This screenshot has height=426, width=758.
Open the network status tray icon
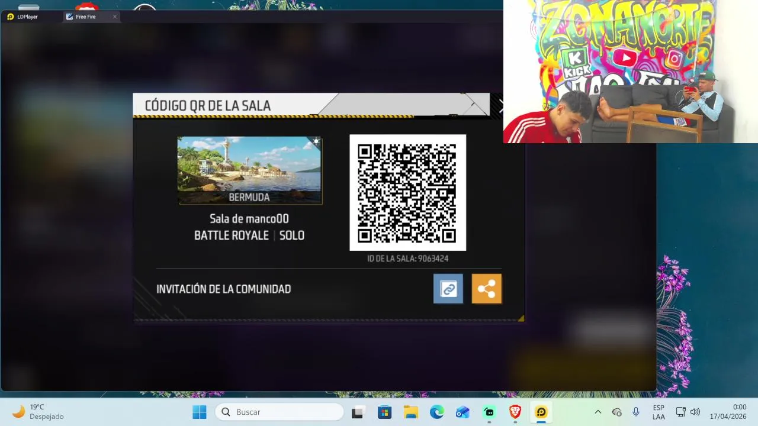pyautogui.click(x=681, y=412)
